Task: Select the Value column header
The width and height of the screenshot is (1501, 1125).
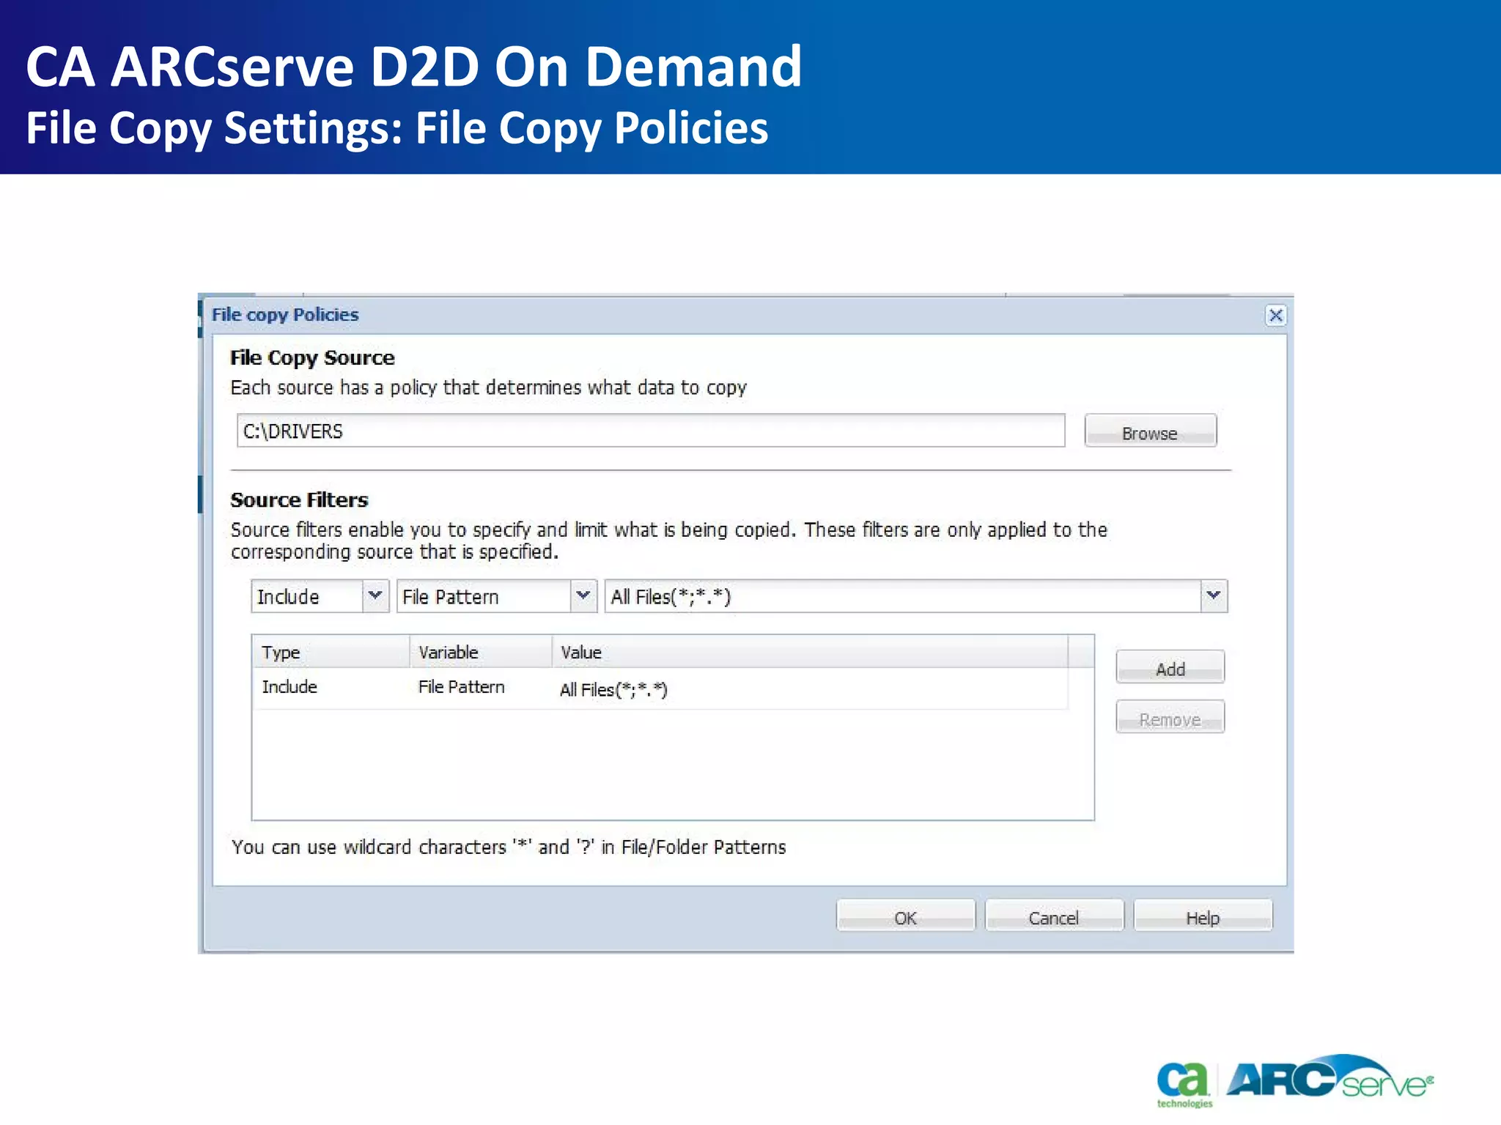Action: [810, 652]
